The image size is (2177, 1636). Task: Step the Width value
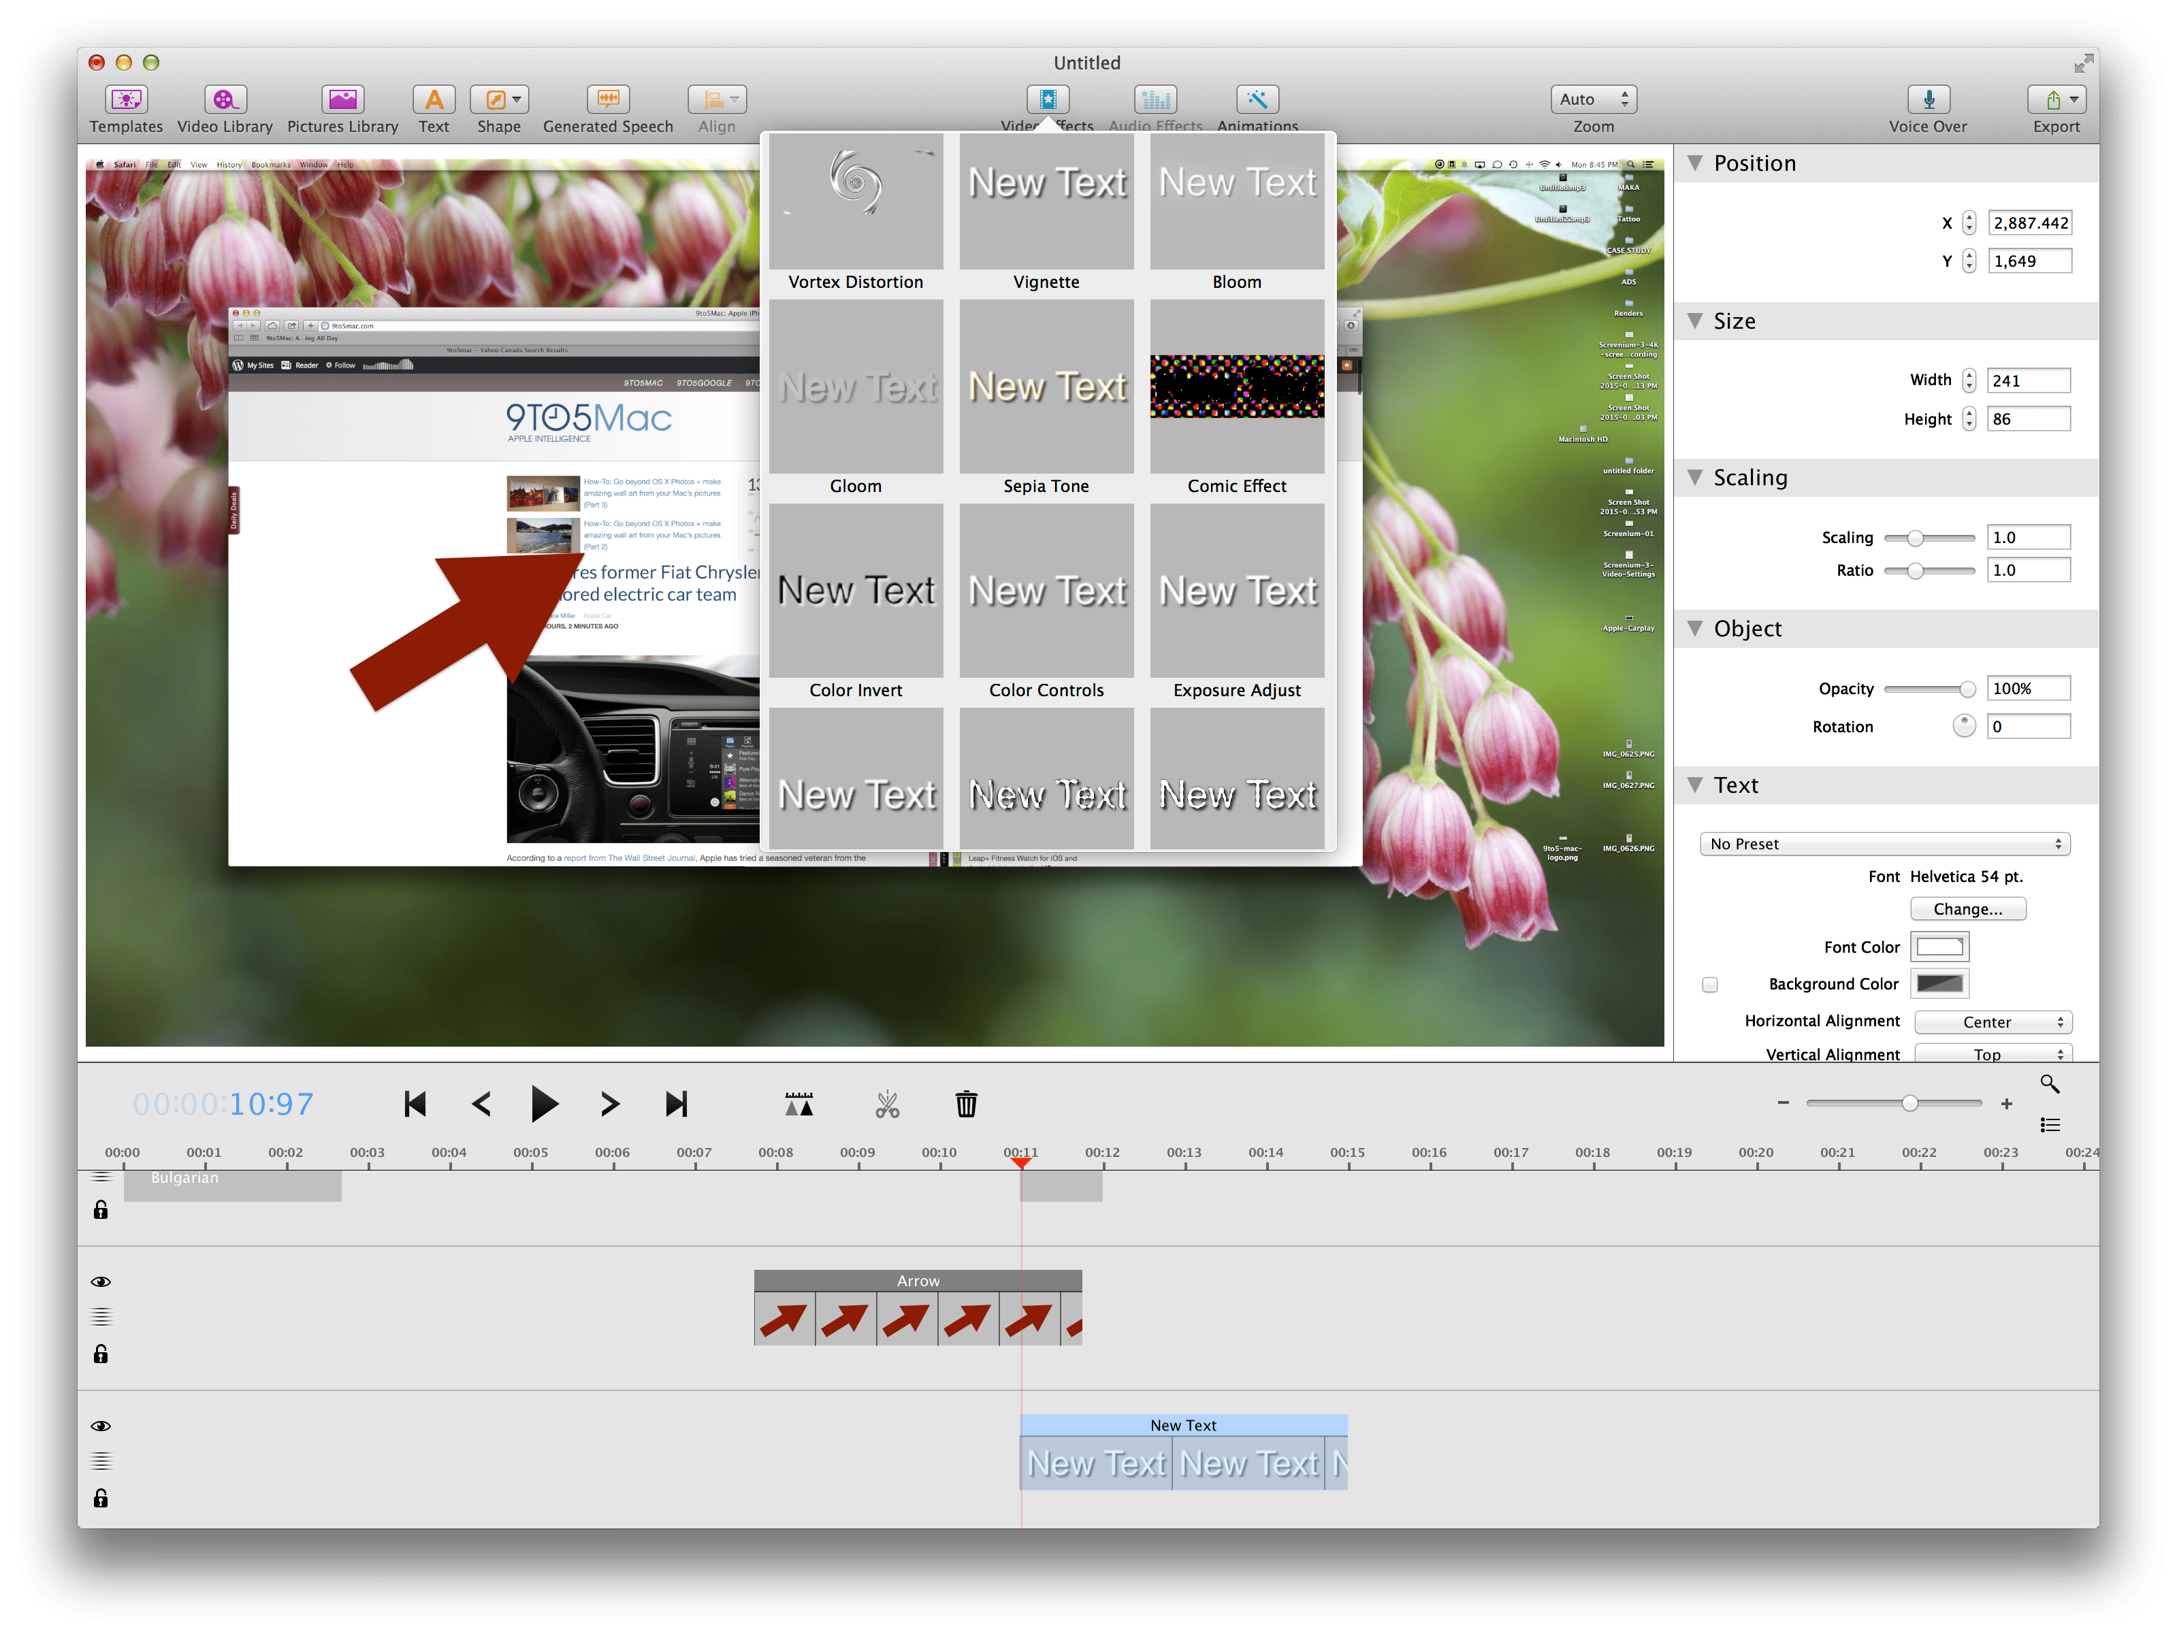[x=1969, y=380]
